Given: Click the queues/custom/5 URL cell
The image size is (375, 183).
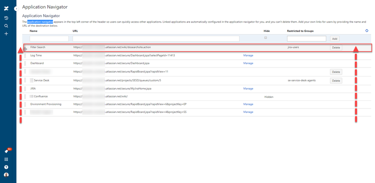Looking at the screenshot, I should coord(117,81).
